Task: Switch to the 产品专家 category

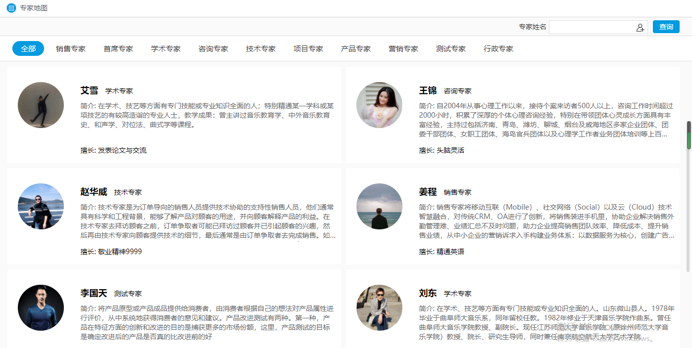Action: pyautogui.click(x=355, y=48)
